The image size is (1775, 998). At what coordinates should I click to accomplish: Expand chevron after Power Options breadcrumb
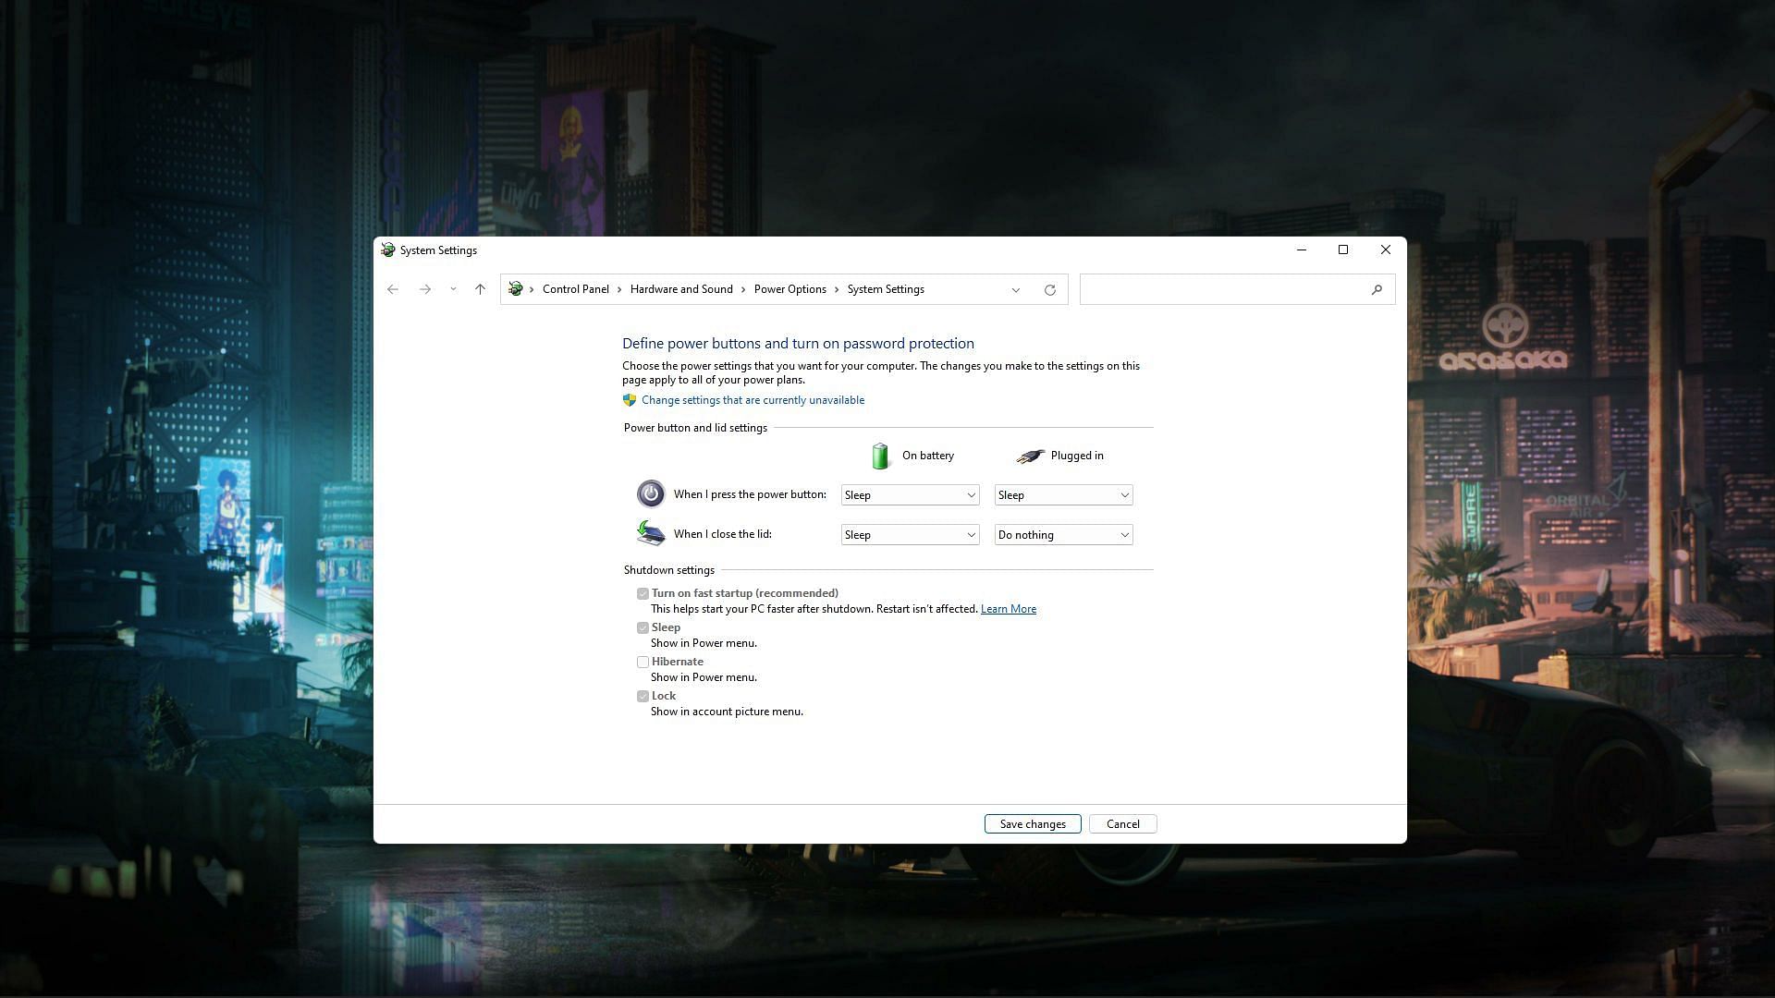pyautogui.click(x=837, y=289)
